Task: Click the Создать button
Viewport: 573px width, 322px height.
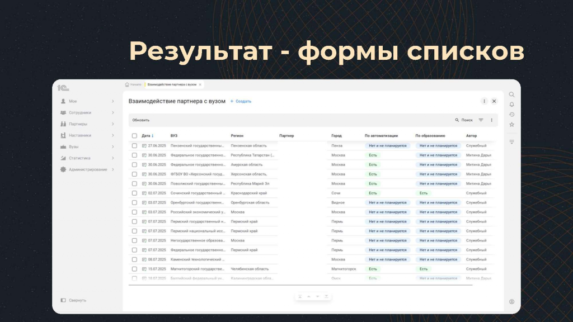Action: [241, 101]
